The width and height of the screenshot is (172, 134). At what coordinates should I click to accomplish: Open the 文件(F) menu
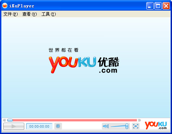(x=11, y=14)
